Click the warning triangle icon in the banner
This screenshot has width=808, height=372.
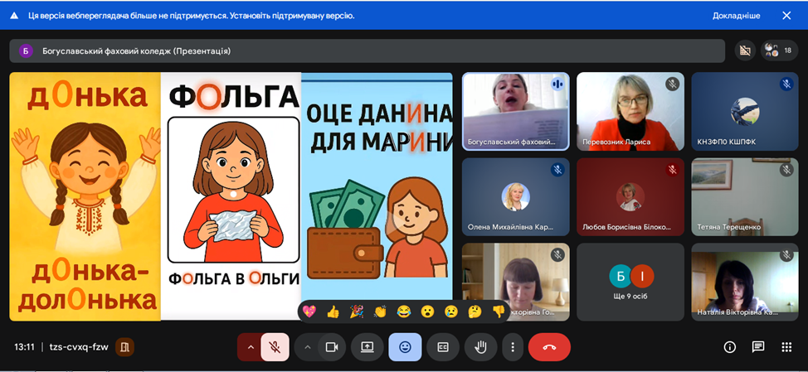tap(14, 16)
